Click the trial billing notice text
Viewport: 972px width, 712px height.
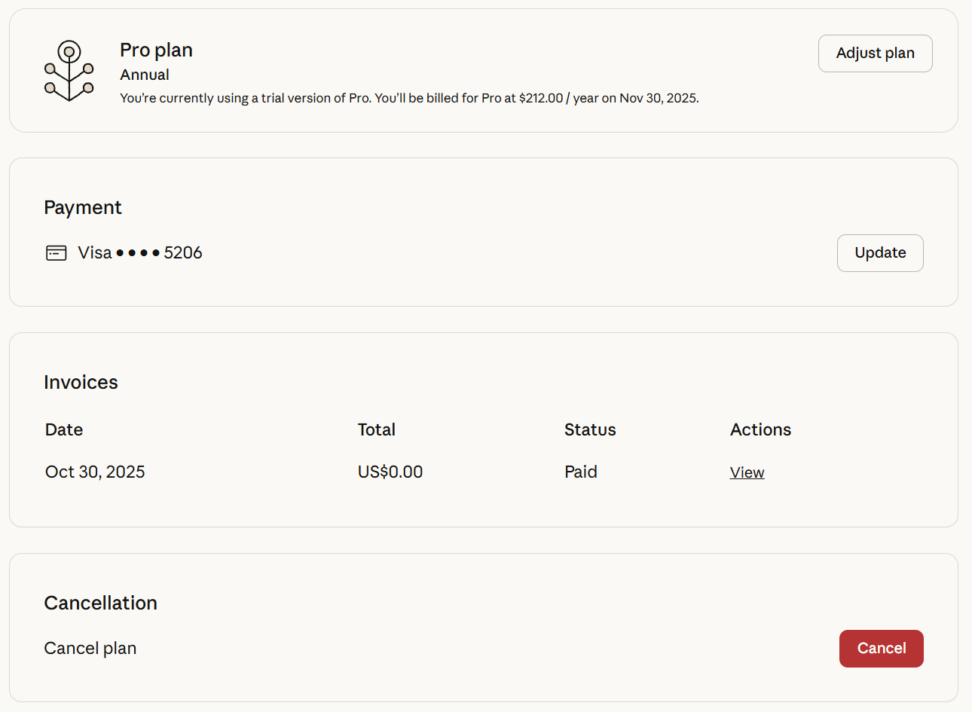pos(409,98)
